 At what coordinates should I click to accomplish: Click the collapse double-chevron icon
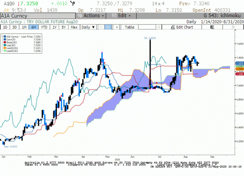[x=159, y=27]
